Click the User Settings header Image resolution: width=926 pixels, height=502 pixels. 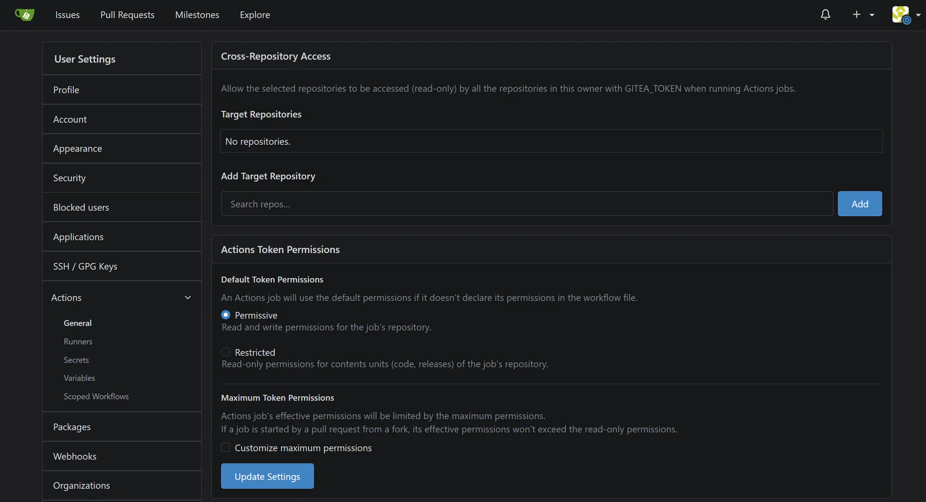[85, 59]
